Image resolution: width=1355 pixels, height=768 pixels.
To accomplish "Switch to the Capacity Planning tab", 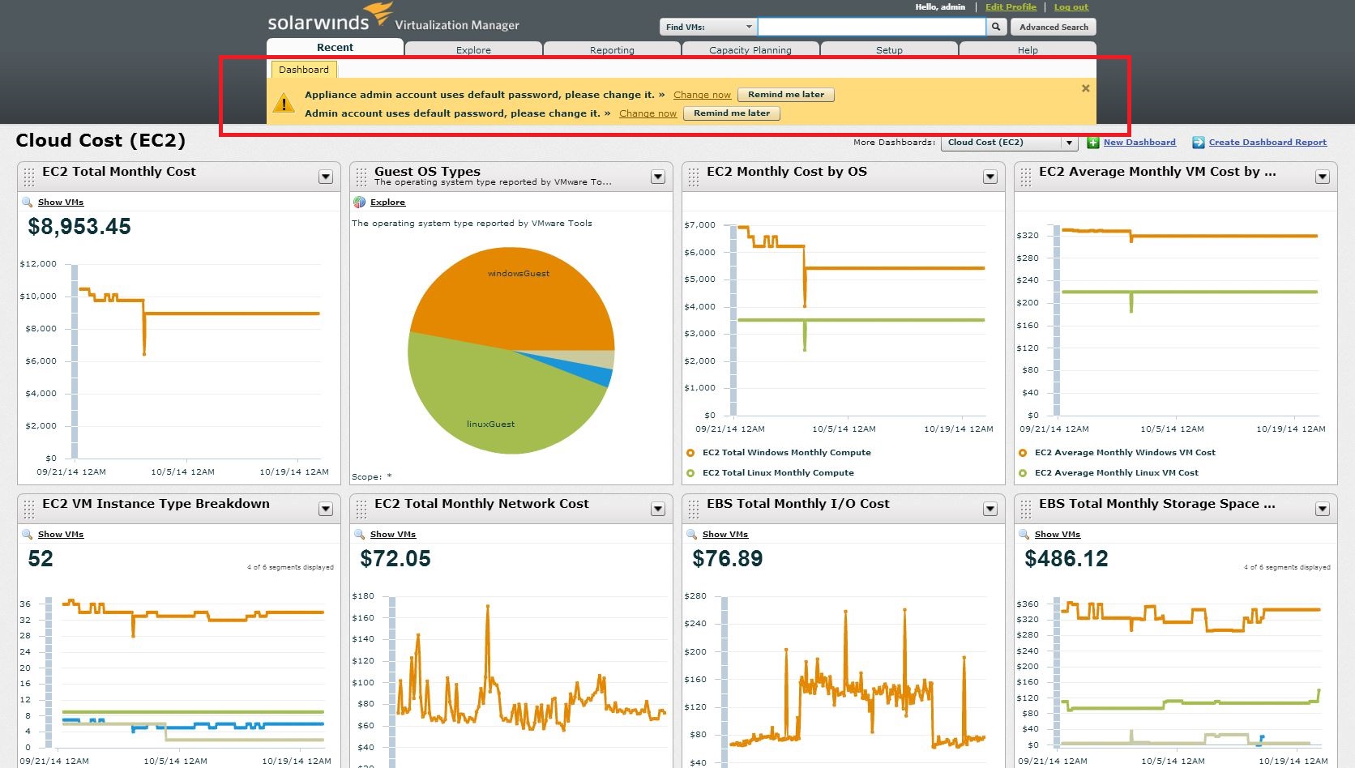I will tap(750, 49).
